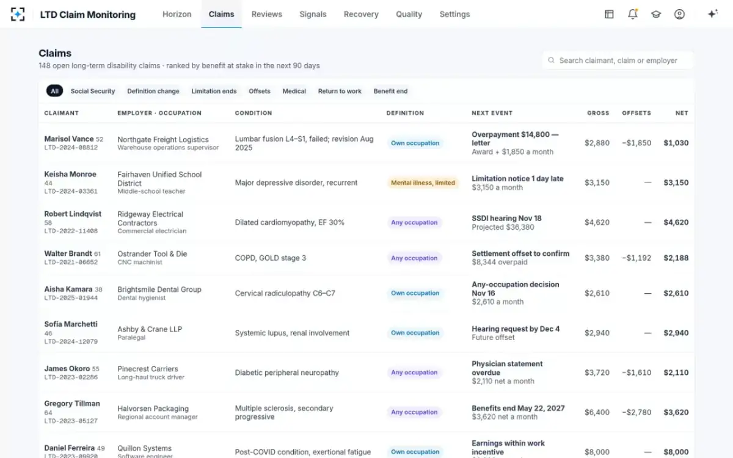733x458 pixels.
Task: Click 'Overpayment $14,800 — letter' event
Action: point(515,139)
